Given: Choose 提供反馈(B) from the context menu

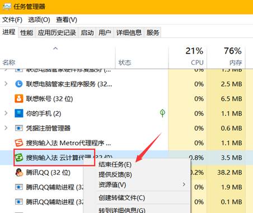Looking at the screenshot, I should click(x=115, y=174).
